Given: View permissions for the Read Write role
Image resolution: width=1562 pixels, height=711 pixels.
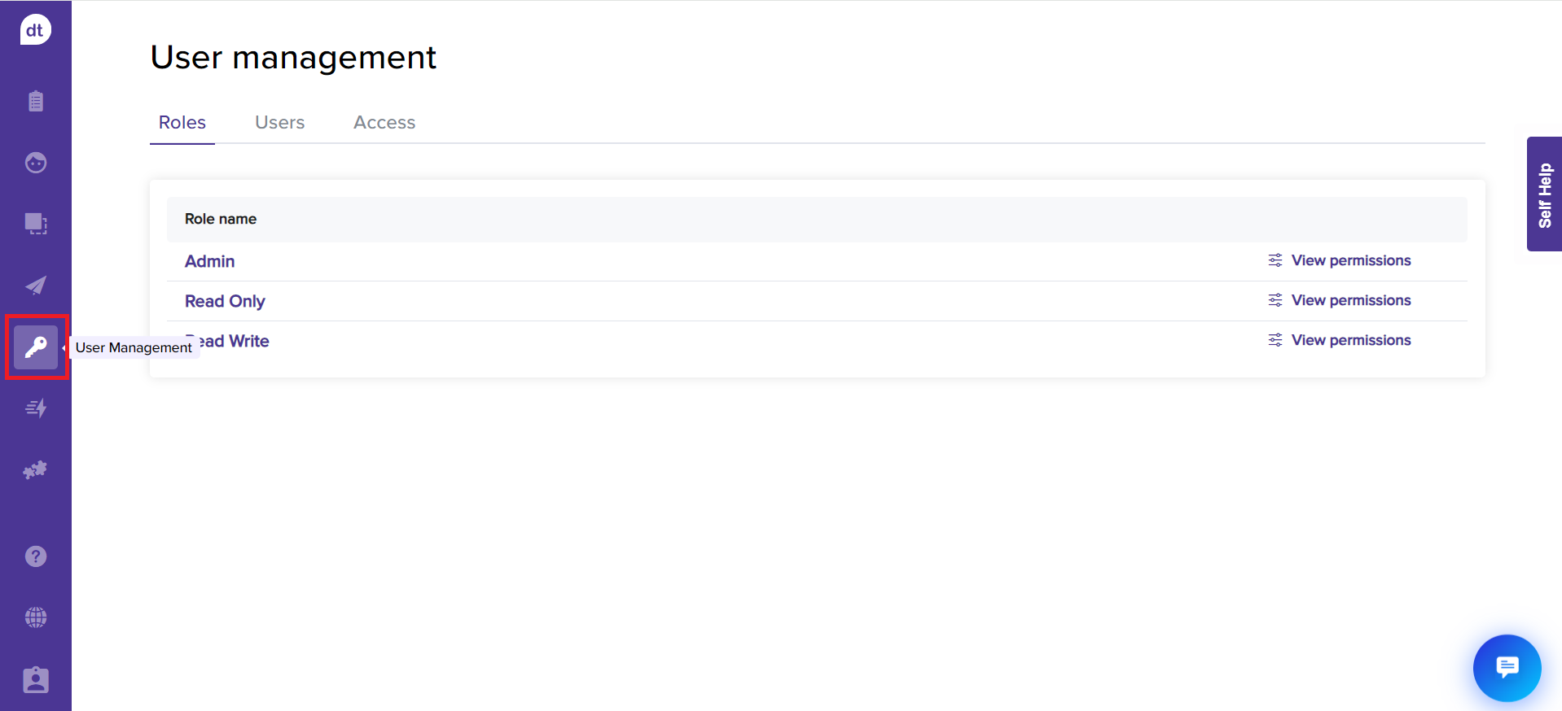Looking at the screenshot, I should 1351,340.
